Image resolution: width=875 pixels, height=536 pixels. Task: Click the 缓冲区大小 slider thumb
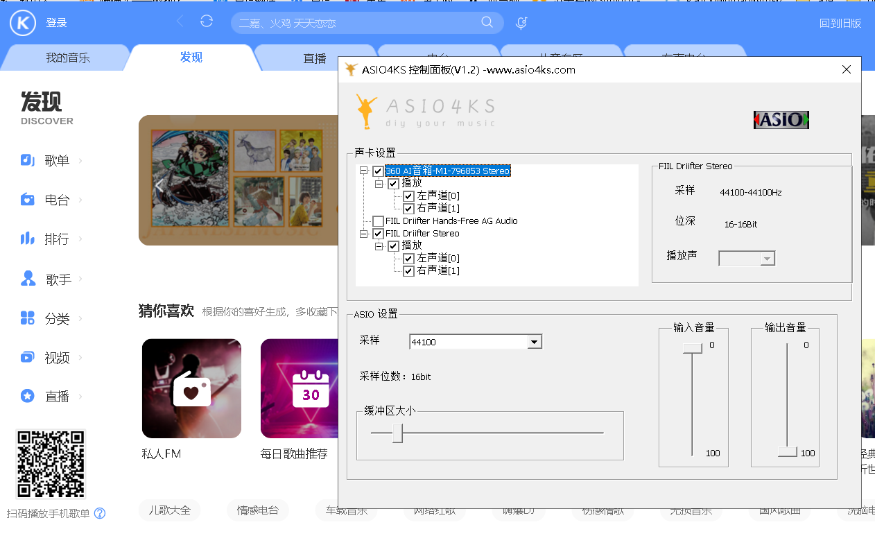[x=397, y=433]
